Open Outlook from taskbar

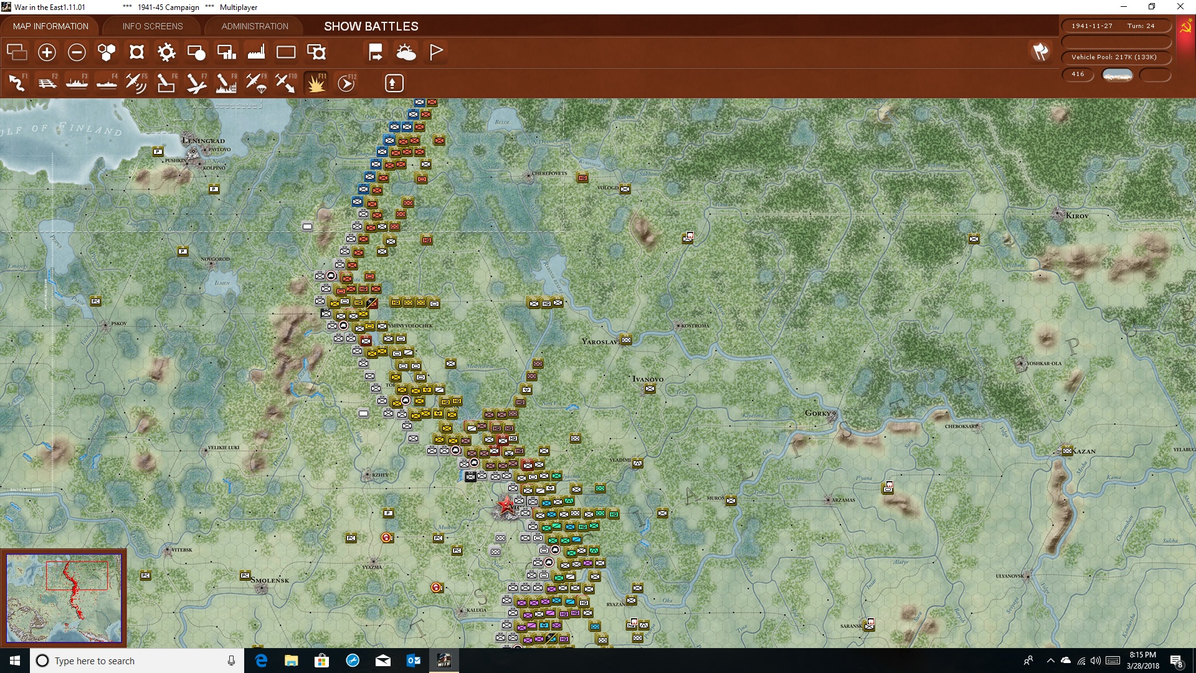tap(414, 661)
